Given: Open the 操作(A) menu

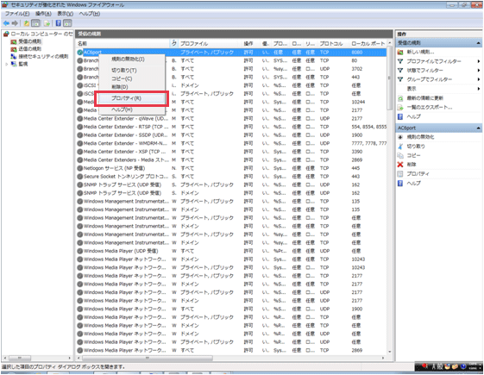Looking at the screenshot, I should click(43, 14).
